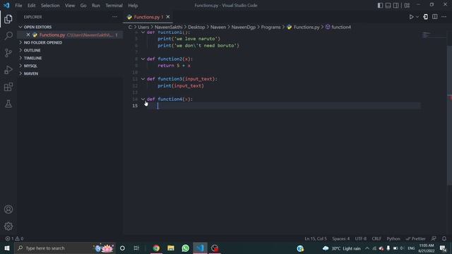Fold the function4 definition chevron
The width and height of the screenshot is (452, 254).
143,99
